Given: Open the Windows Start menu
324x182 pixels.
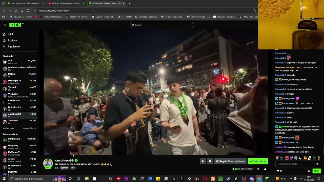Looking at the screenshot, I should (4, 179).
